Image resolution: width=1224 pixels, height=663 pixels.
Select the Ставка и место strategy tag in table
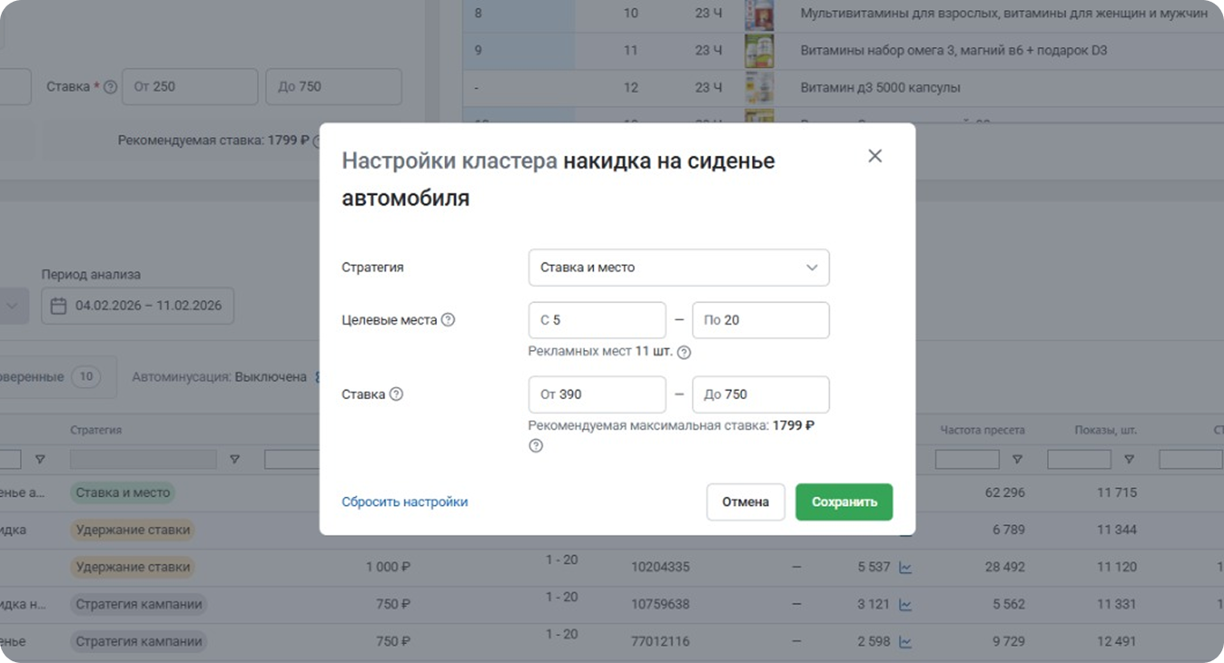122,493
